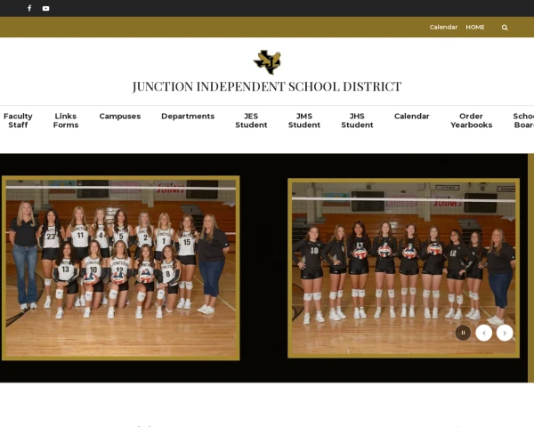Select the JHS Student menu item
The image size is (534, 427).
(357, 121)
